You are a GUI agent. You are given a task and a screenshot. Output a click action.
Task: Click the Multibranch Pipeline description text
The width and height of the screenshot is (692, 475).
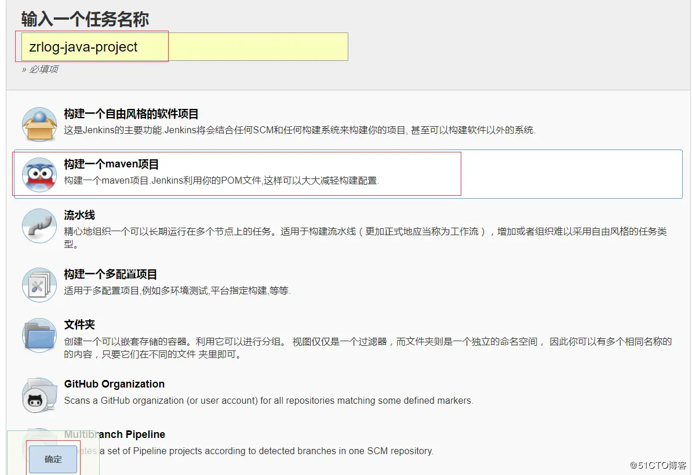pyautogui.click(x=249, y=451)
